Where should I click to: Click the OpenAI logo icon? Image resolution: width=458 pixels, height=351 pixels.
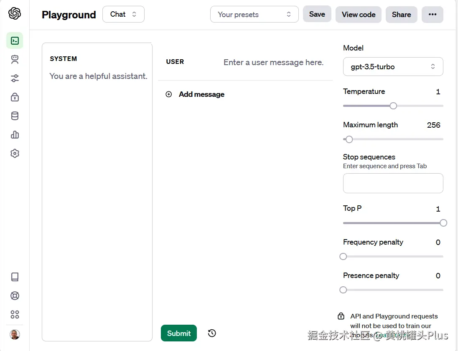point(15,14)
